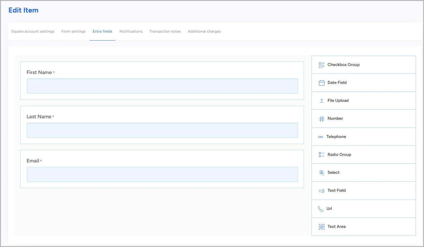Switch to the Form settings tab
Image resolution: width=424 pixels, height=247 pixels.
[x=73, y=31]
